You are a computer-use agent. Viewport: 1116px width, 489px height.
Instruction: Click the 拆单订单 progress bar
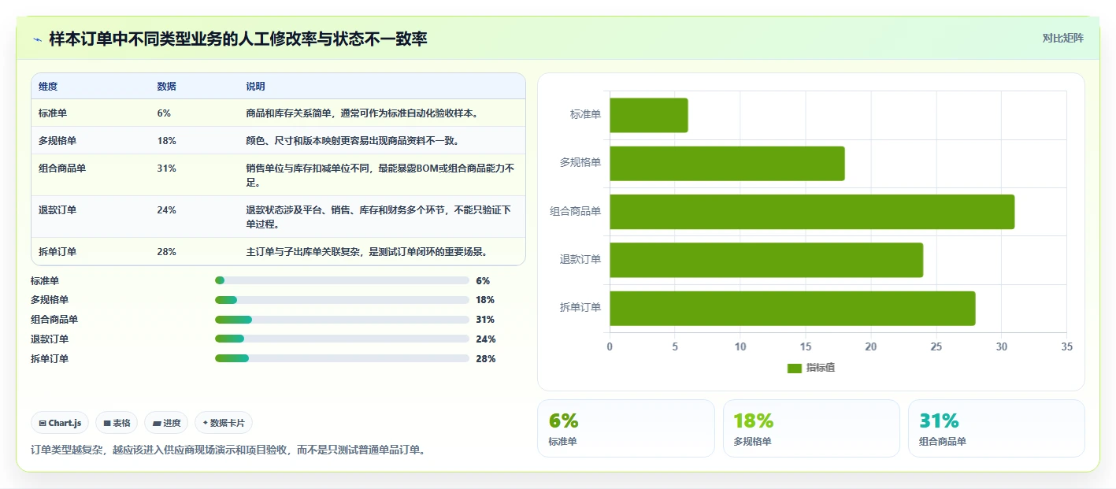click(x=342, y=359)
